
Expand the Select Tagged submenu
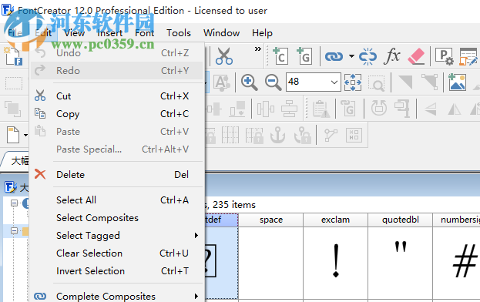pyautogui.click(x=116, y=236)
